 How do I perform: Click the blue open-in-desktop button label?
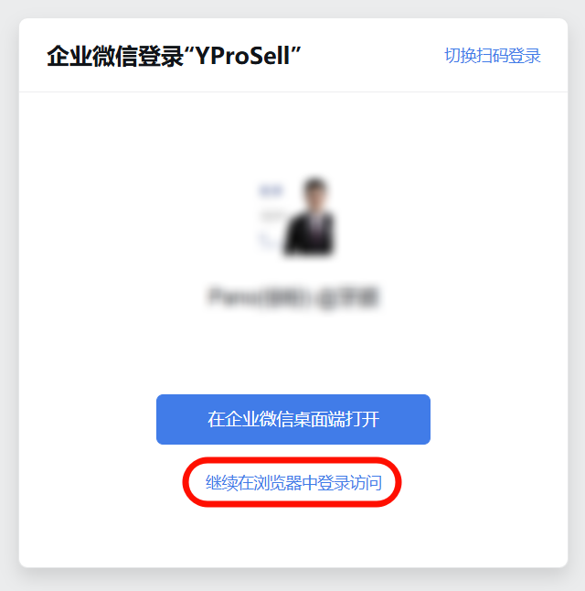[293, 419]
